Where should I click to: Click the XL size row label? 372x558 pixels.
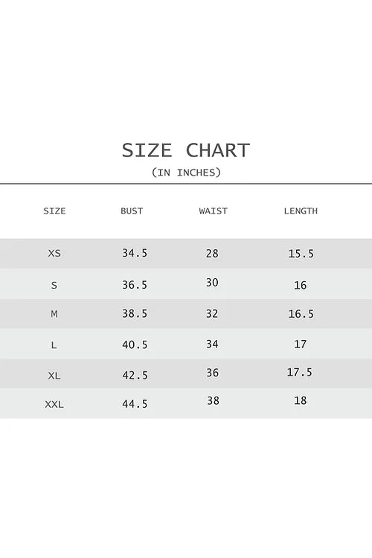(x=54, y=376)
